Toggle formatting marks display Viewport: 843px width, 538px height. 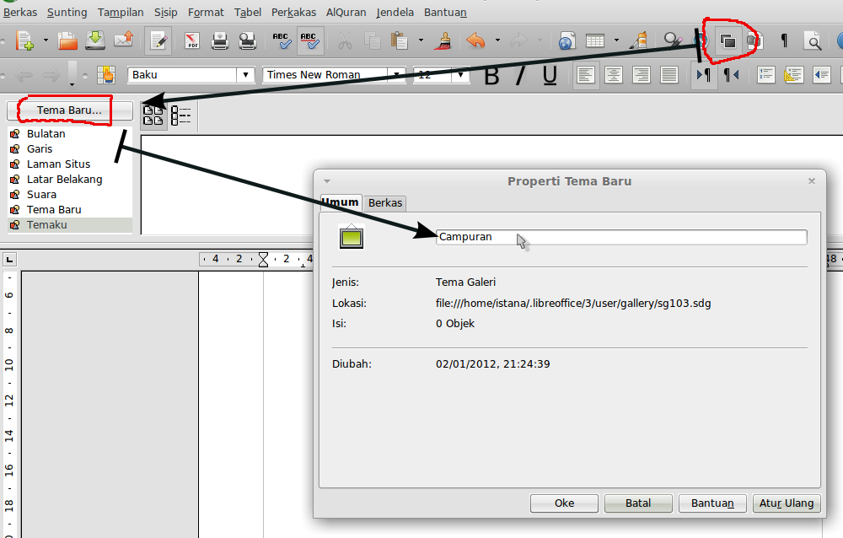pyautogui.click(x=782, y=40)
